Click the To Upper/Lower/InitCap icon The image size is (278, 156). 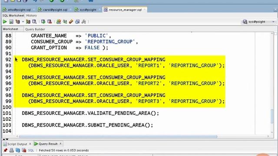tap(65, 22)
